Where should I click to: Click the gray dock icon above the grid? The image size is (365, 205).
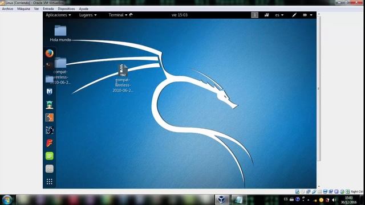(50, 169)
